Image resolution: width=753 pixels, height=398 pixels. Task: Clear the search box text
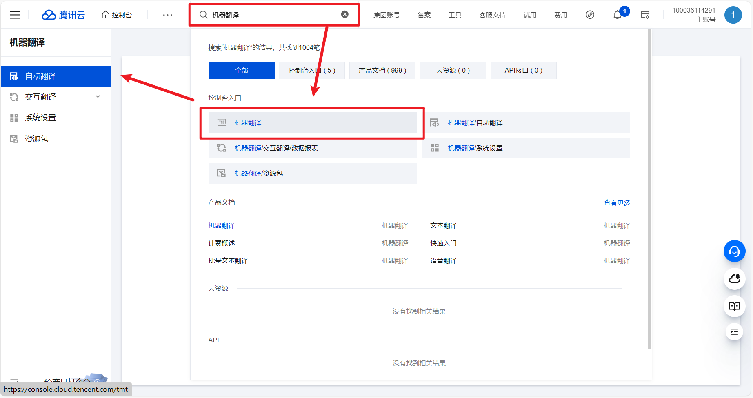345,14
